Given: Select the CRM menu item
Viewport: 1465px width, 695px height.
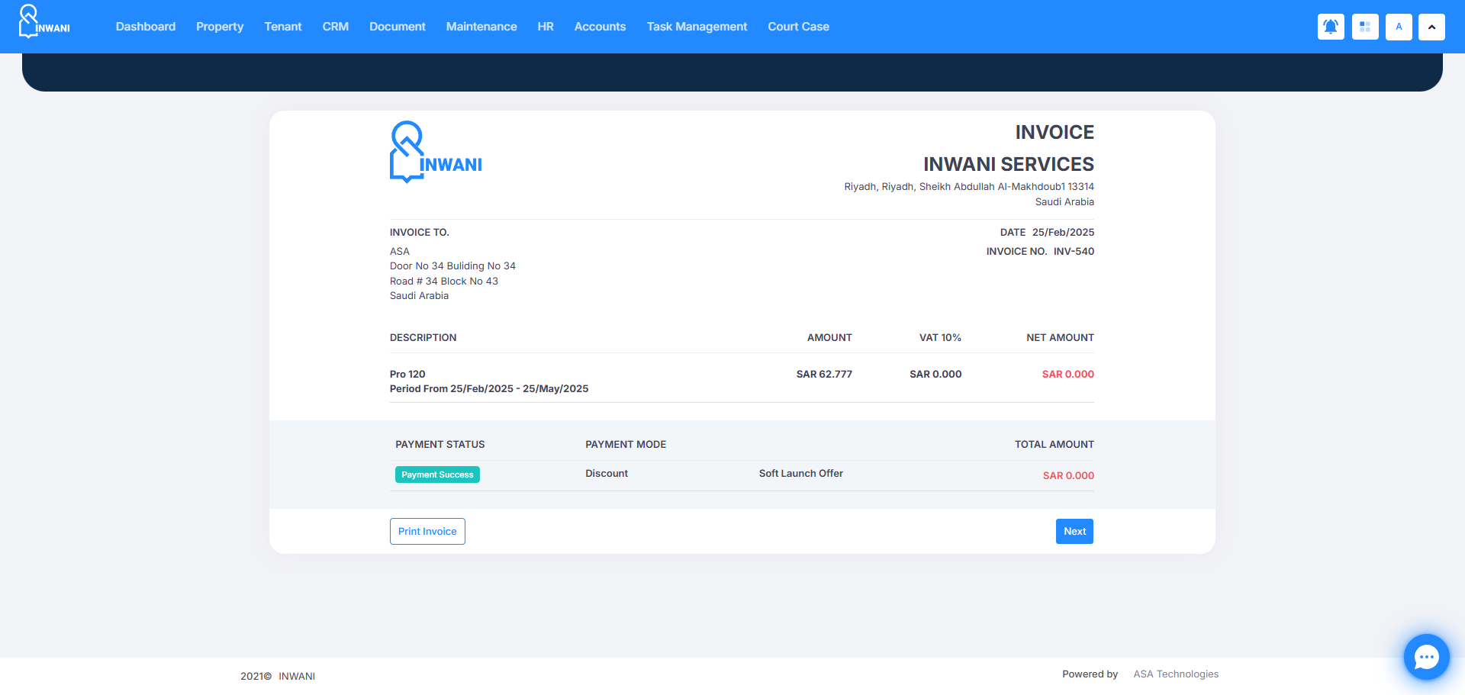Looking at the screenshot, I should tap(335, 27).
